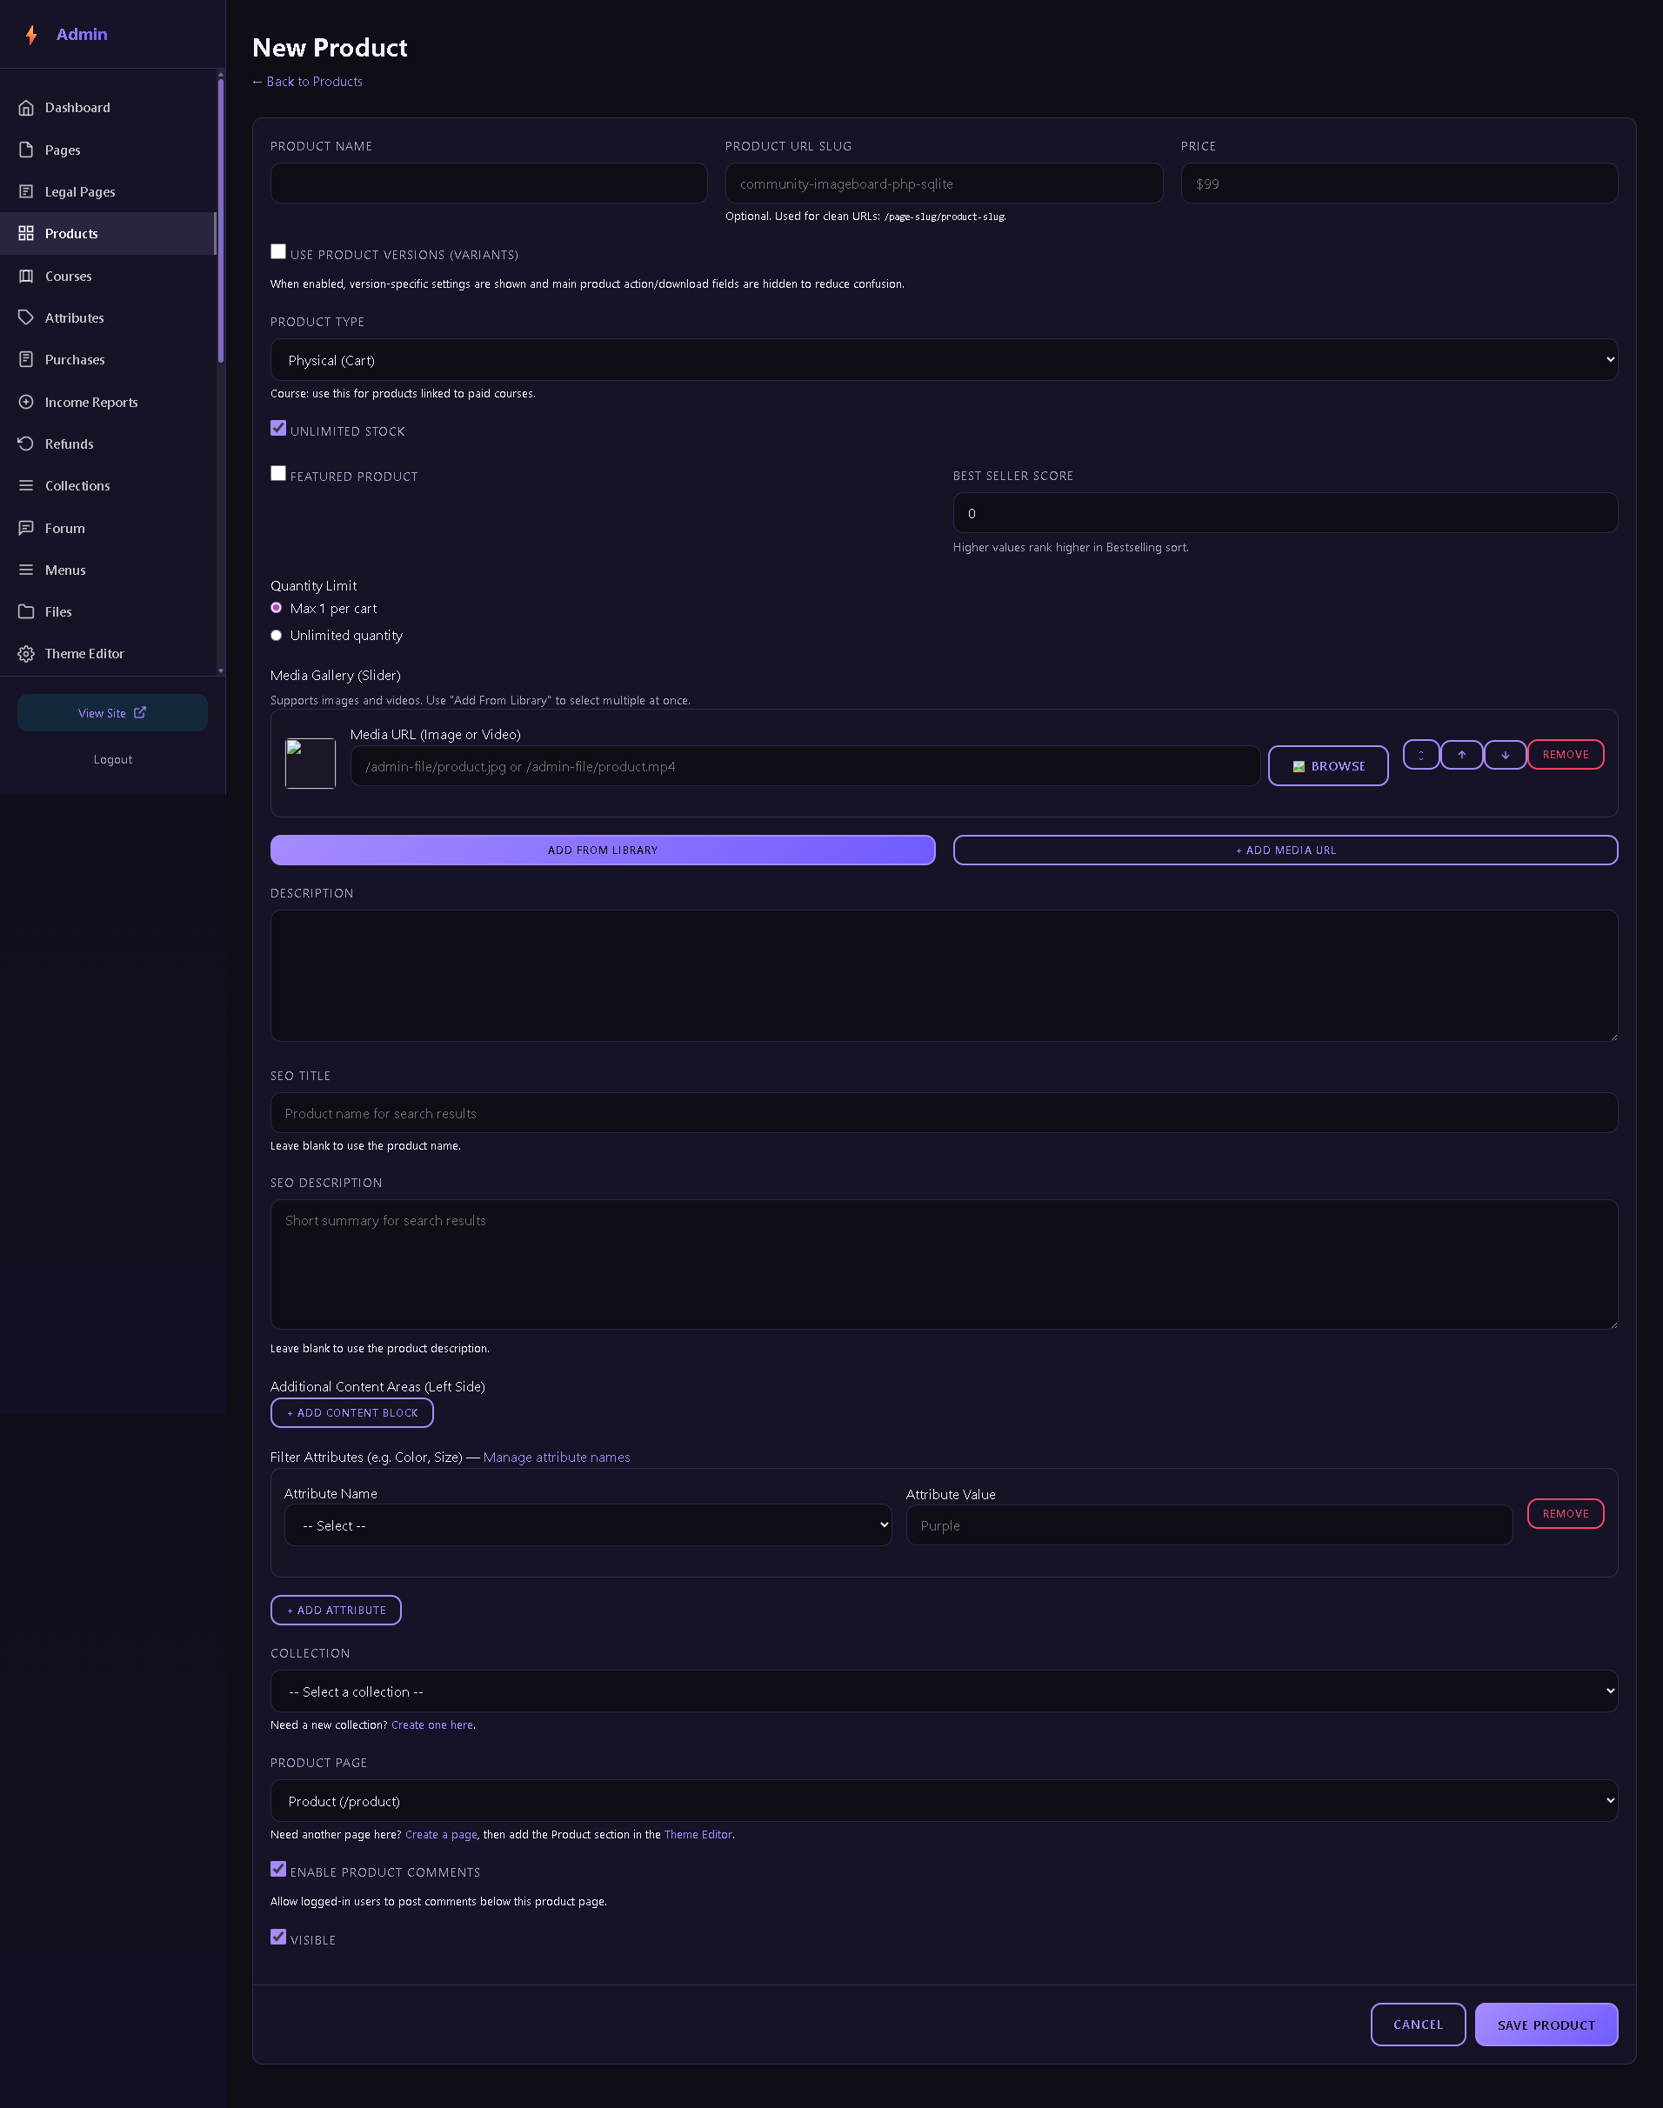Open Collections in the sidebar menu
Viewport: 1663px width, 2108px height.
107,485
